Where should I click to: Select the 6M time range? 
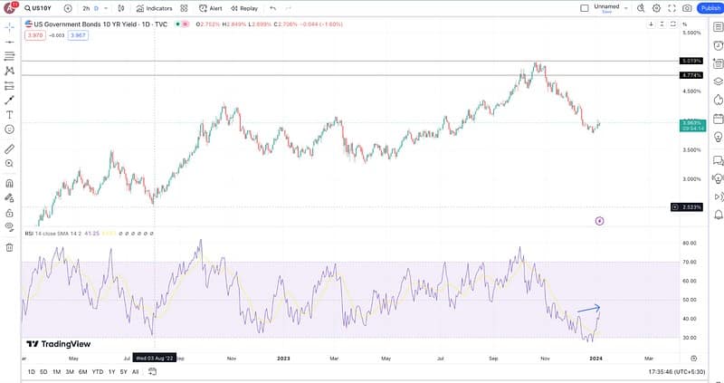click(x=82, y=372)
